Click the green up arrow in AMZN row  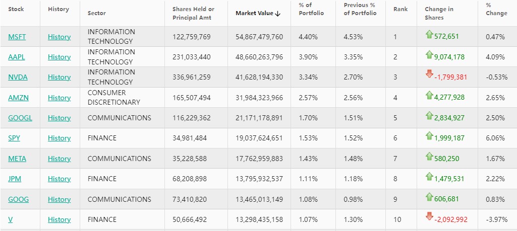coord(429,95)
